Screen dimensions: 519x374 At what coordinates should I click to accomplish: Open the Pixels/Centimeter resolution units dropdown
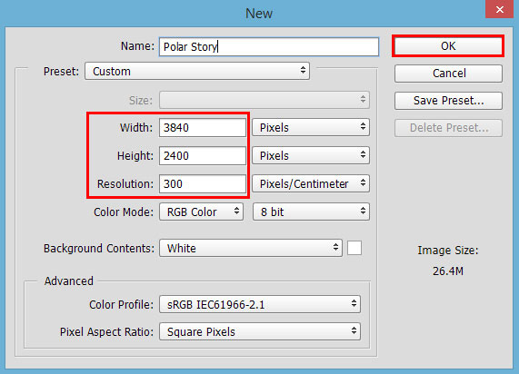(311, 183)
